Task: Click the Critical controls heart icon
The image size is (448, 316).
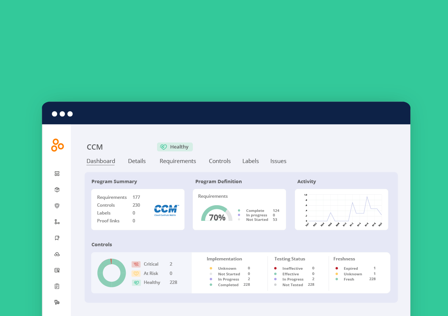Action: [x=136, y=264]
